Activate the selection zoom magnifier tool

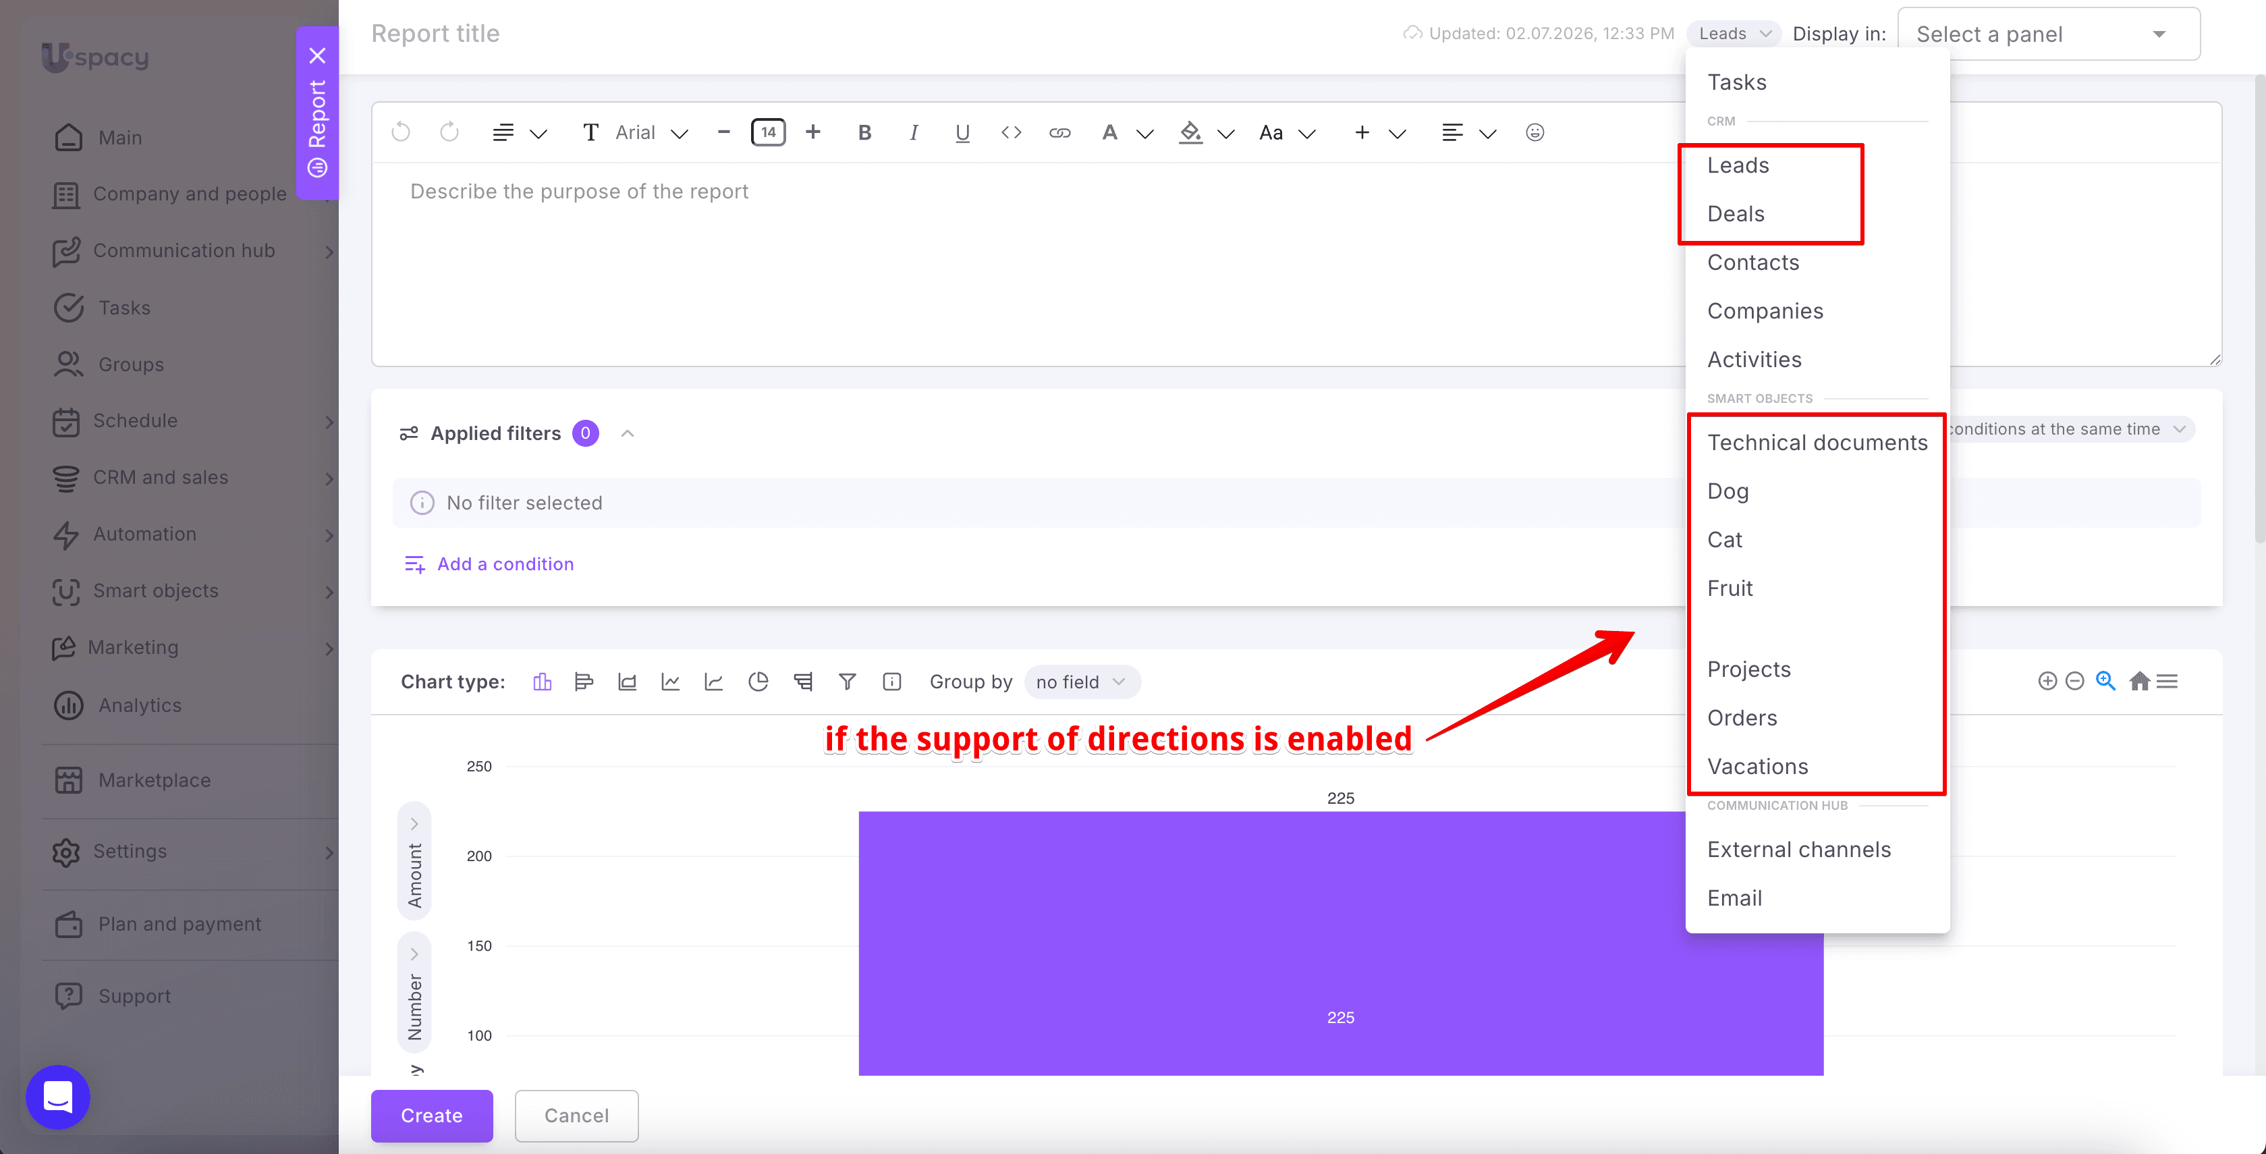click(x=2105, y=681)
